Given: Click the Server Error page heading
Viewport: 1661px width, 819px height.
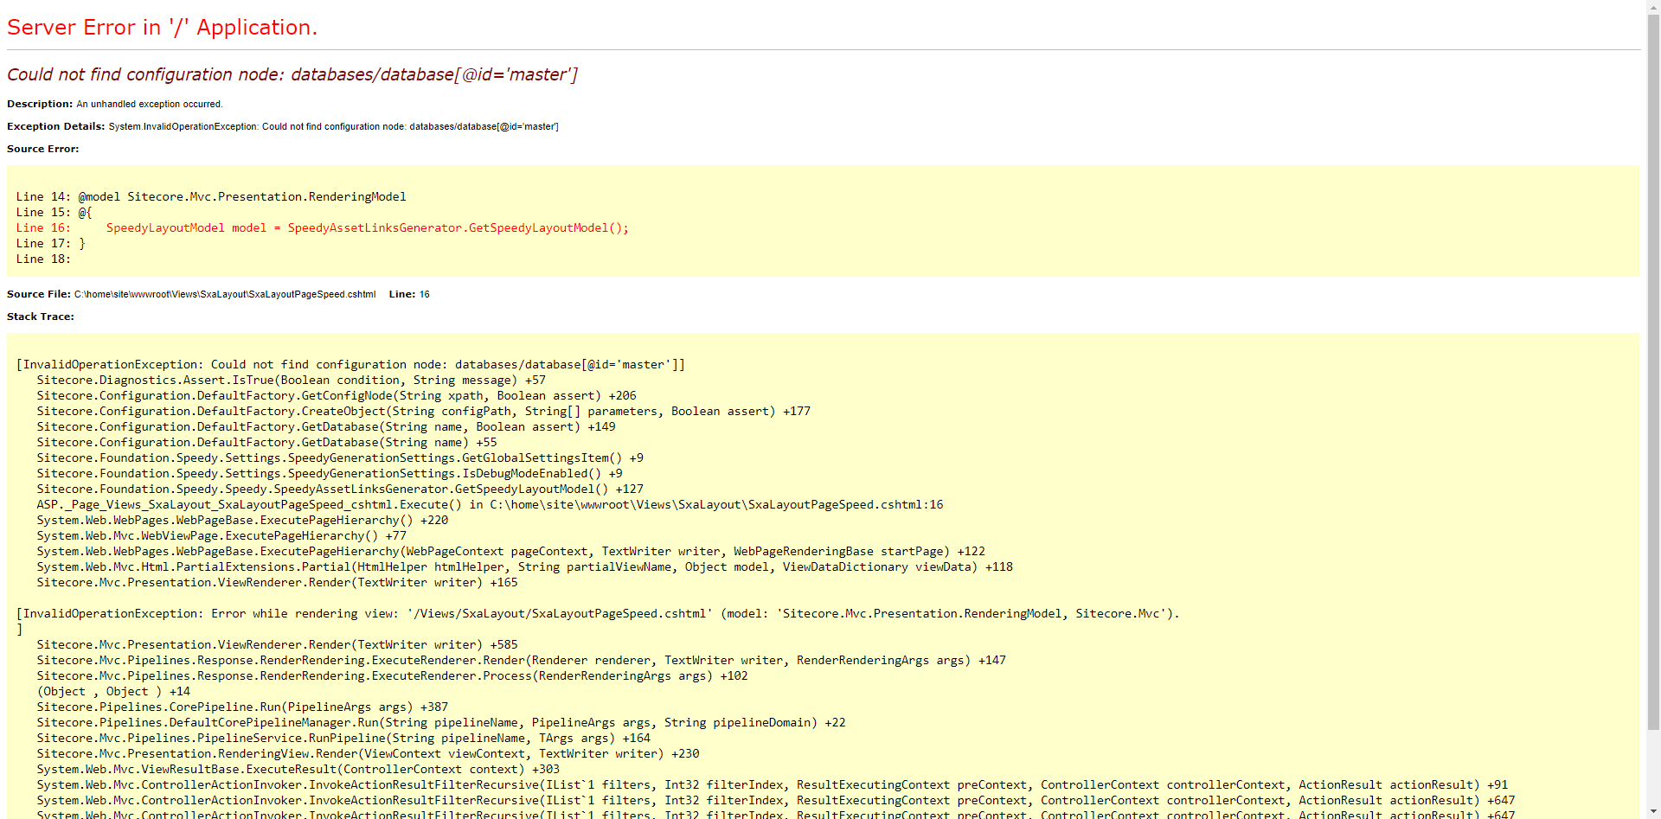Looking at the screenshot, I should (161, 27).
